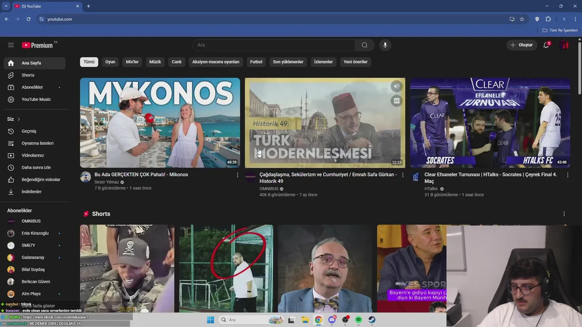Click Sezer Yılmaz channel avatar
582x327 pixels.
85,177
